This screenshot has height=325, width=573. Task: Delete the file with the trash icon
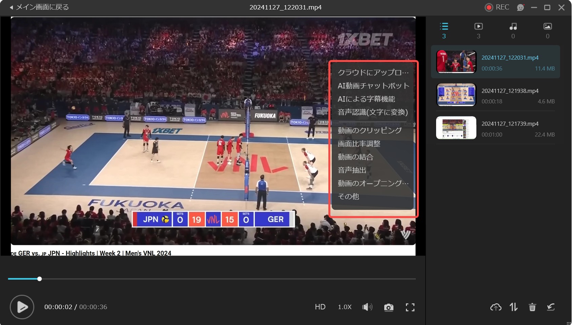click(x=532, y=307)
